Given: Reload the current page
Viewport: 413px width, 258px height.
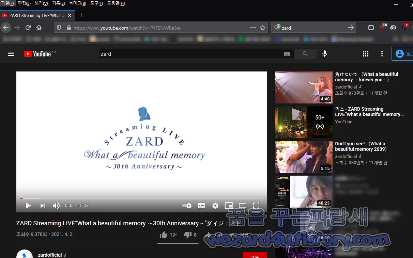Looking at the screenshot, I should (28, 28).
